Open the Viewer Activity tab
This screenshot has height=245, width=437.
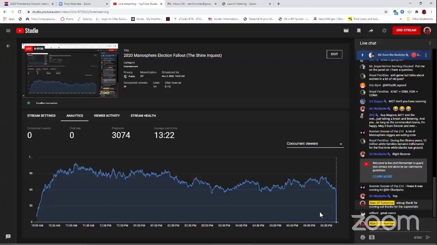107,116
